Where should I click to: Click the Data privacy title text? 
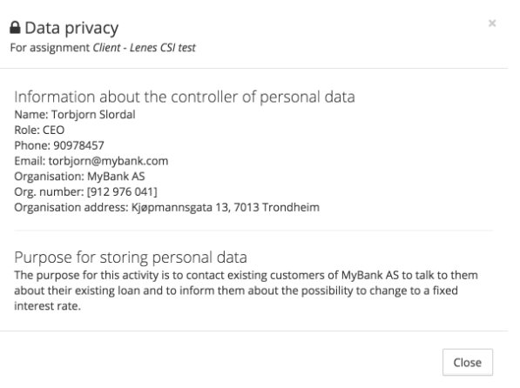(71, 28)
